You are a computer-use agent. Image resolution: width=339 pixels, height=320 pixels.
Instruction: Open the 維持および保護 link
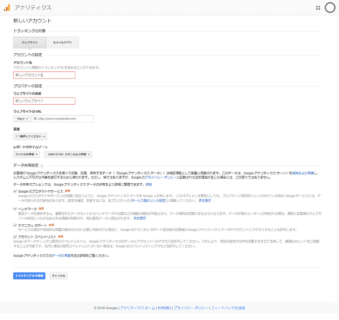coord(303,173)
